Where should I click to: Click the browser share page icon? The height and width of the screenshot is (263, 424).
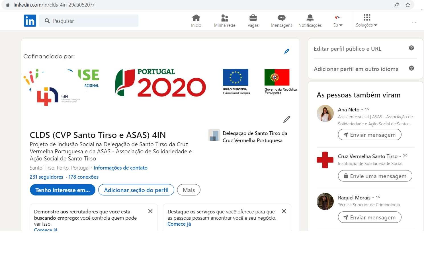(396, 5)
